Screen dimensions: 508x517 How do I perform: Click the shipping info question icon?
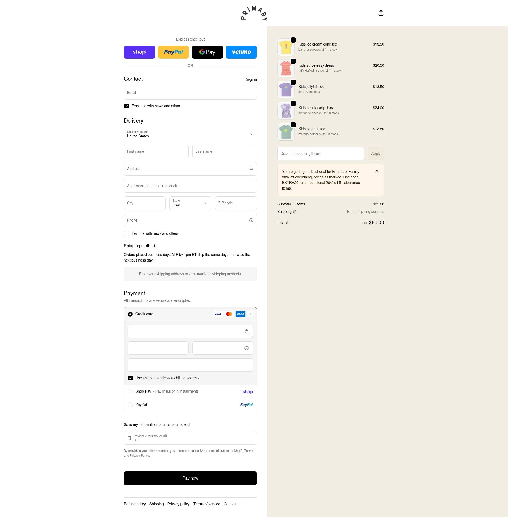pos(294,212)
